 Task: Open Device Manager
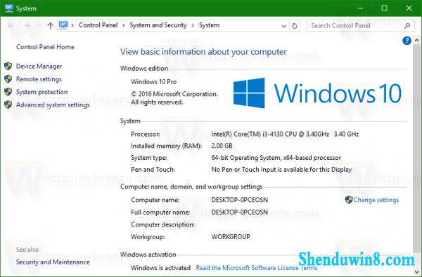point(39,67)
